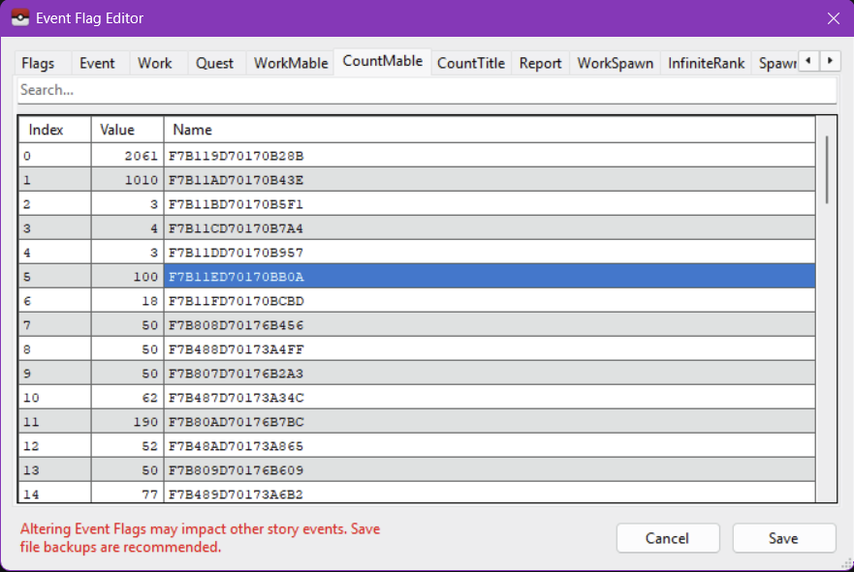Click the Poké Ball app icon in title bar

tap(19, 18)
